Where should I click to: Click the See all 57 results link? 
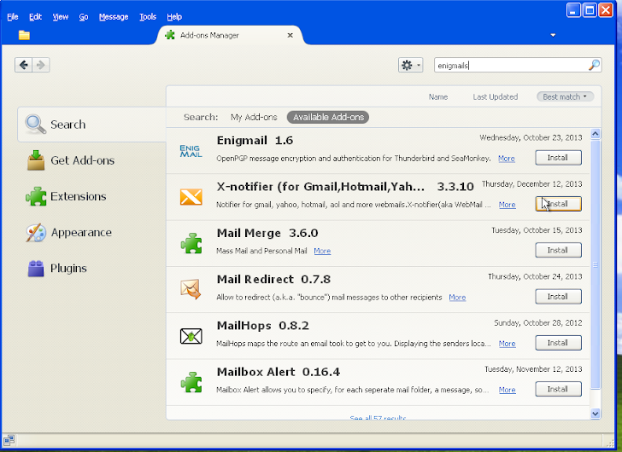coord(378,417)
